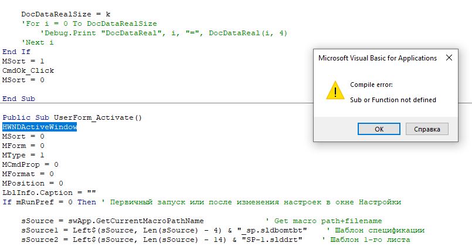Screen dimensions: 472x246
Task: Click the DocDataRealSize = k line
Action: 65,14
